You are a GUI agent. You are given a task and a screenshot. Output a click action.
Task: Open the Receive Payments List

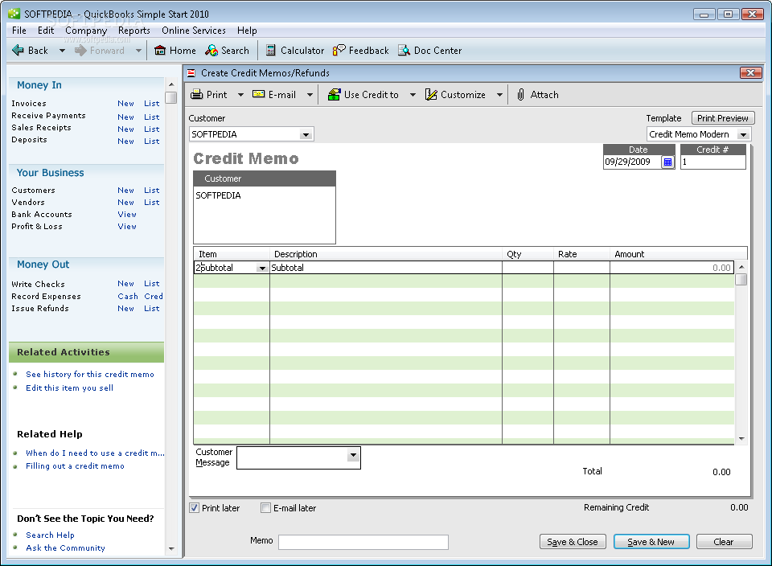[152, 117]
